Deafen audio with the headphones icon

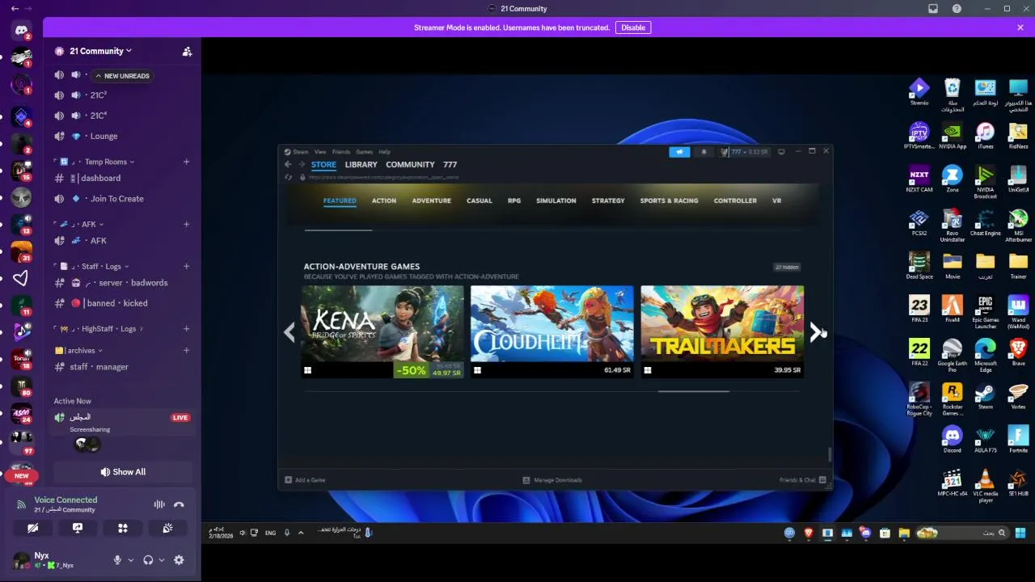pyautogui.click(x=148, y=560)
